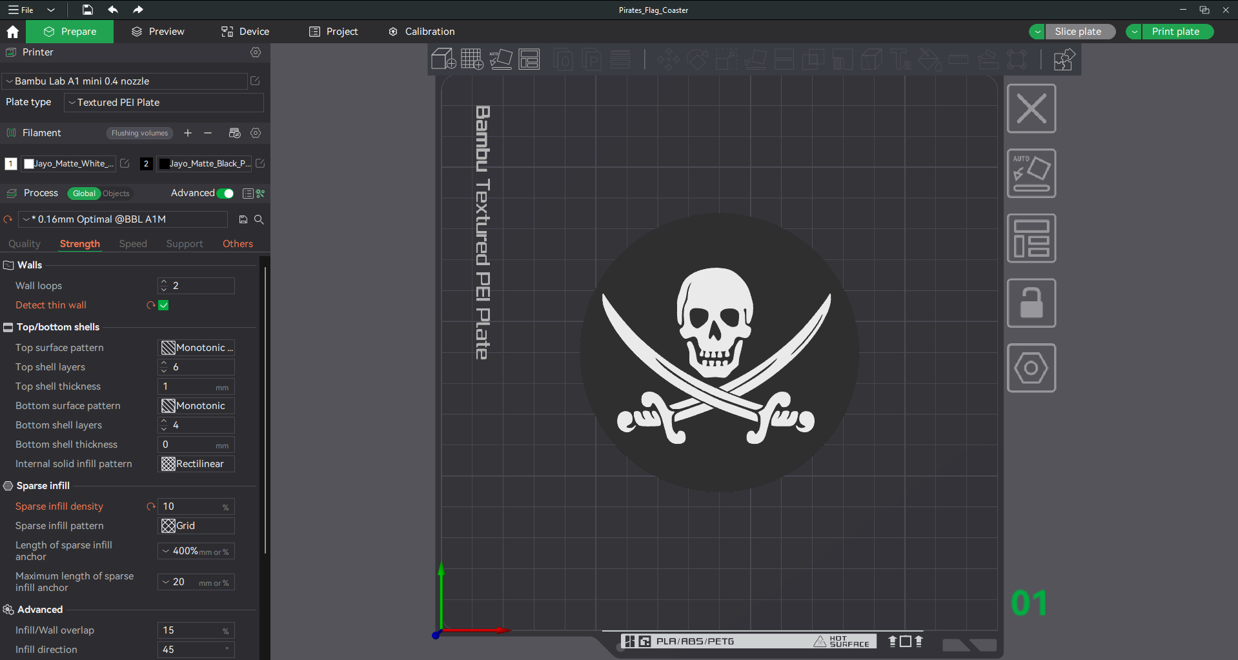The height and width of the screenshot is (660, 1238).
Task: Open Top surface pattern dropdown
Action: pyautogui.click(x=196, y=348)
